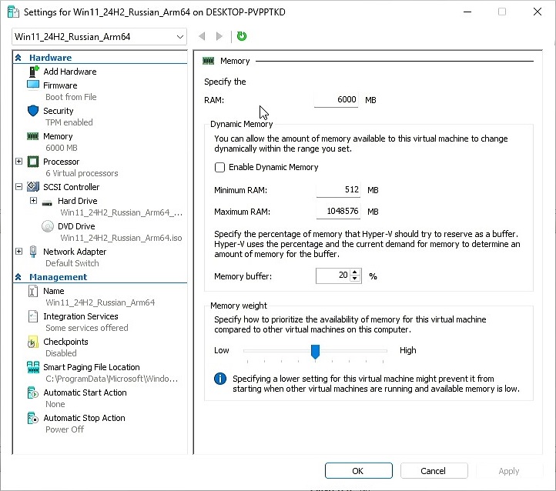Click the OK button

tap(358, 471)
